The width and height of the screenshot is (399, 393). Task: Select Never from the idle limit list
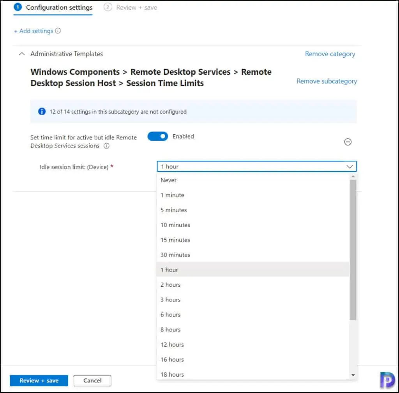point(252,180)
